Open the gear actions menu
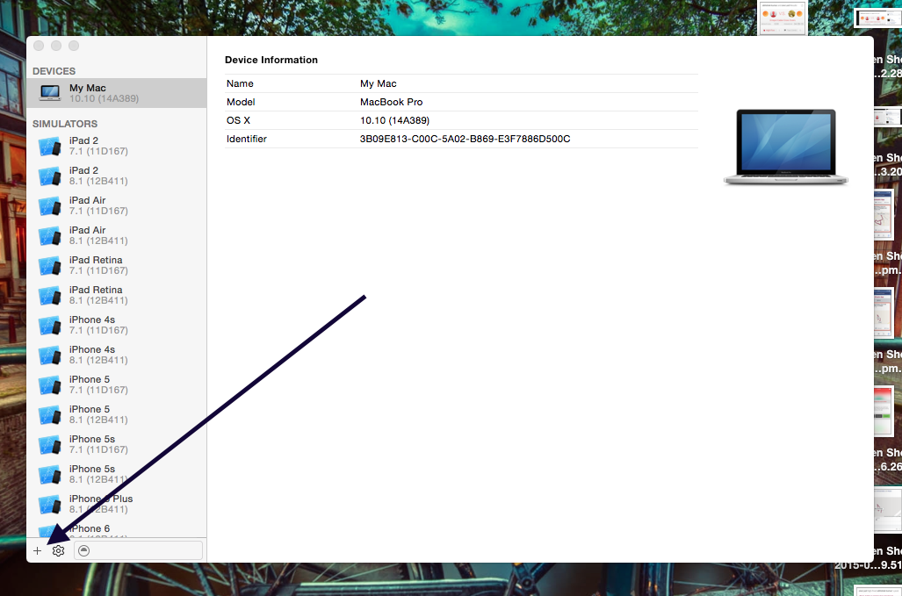 click(58, 550)
